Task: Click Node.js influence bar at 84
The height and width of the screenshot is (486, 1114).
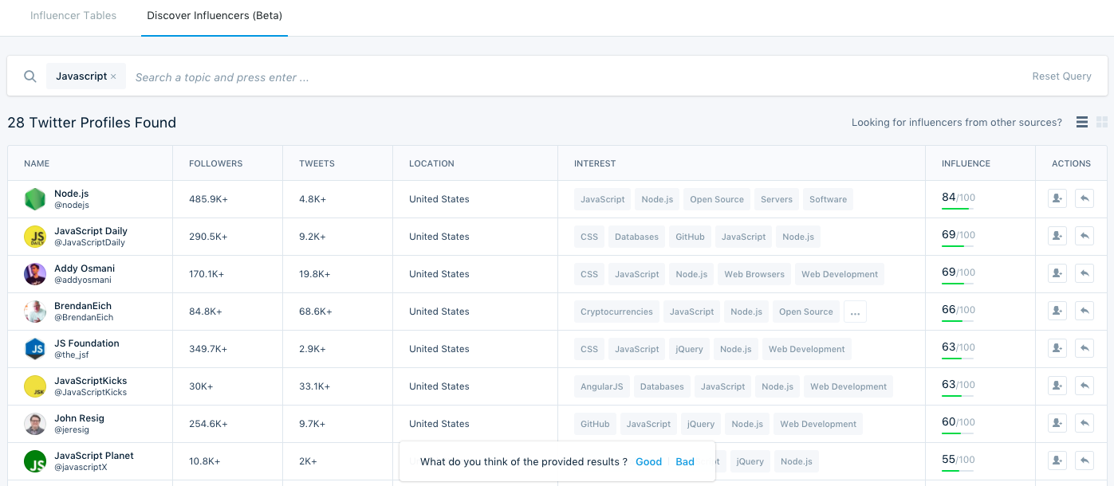Action: [957, 209]
